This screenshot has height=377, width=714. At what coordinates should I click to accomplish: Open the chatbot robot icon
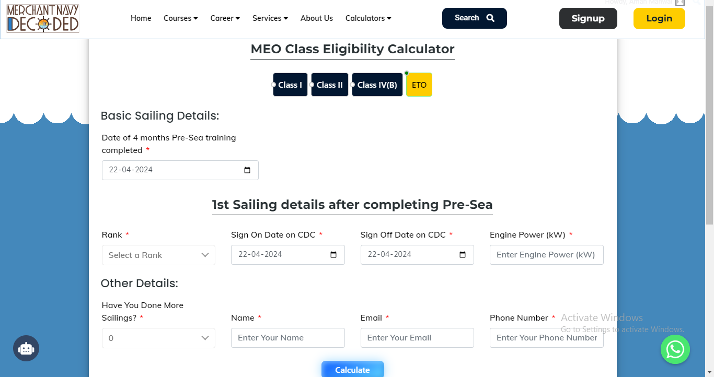26,348
